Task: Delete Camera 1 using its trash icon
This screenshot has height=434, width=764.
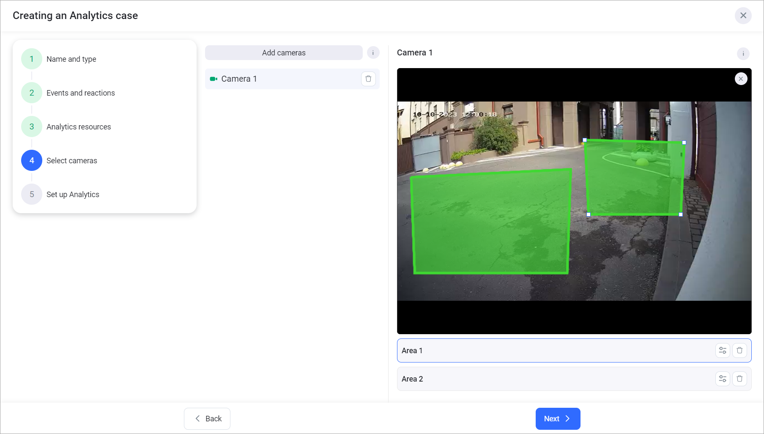Action: 368,79
